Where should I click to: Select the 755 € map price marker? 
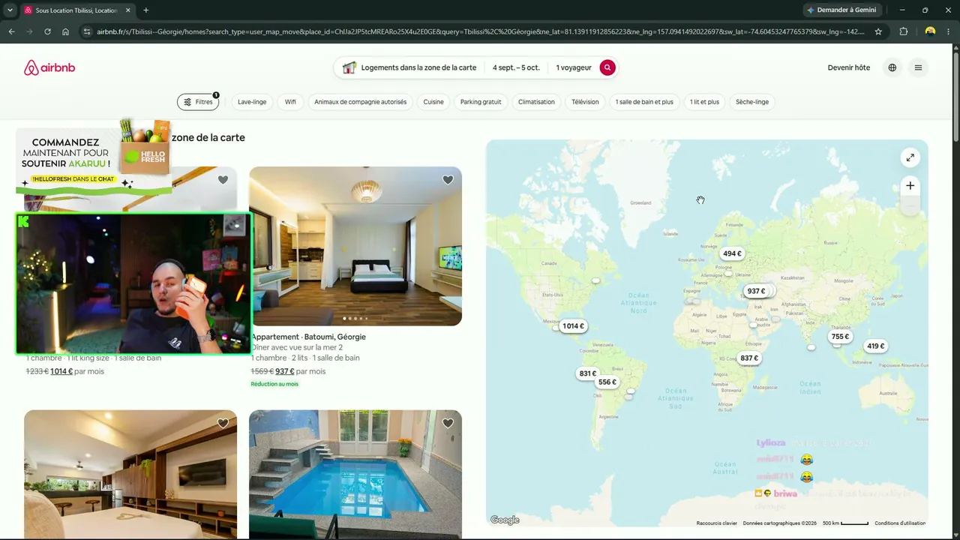[840, 337]
